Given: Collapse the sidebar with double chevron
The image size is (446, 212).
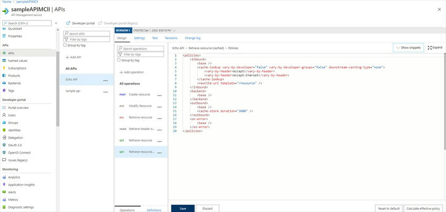Looking at the screenshot, I should click(x=56, y=23).
